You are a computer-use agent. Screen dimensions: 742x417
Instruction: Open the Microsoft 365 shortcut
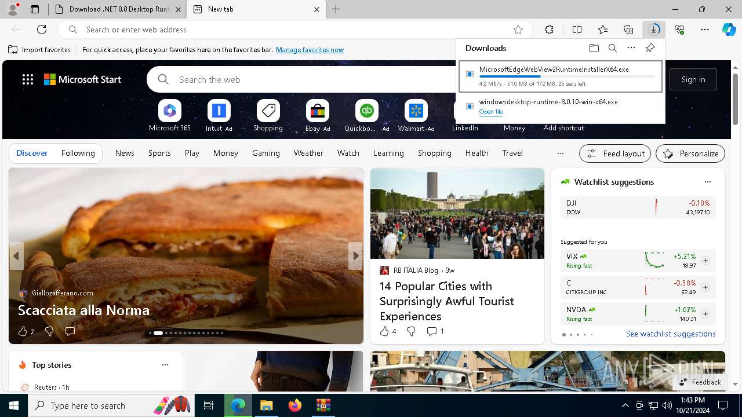click(x=170, y=115)
